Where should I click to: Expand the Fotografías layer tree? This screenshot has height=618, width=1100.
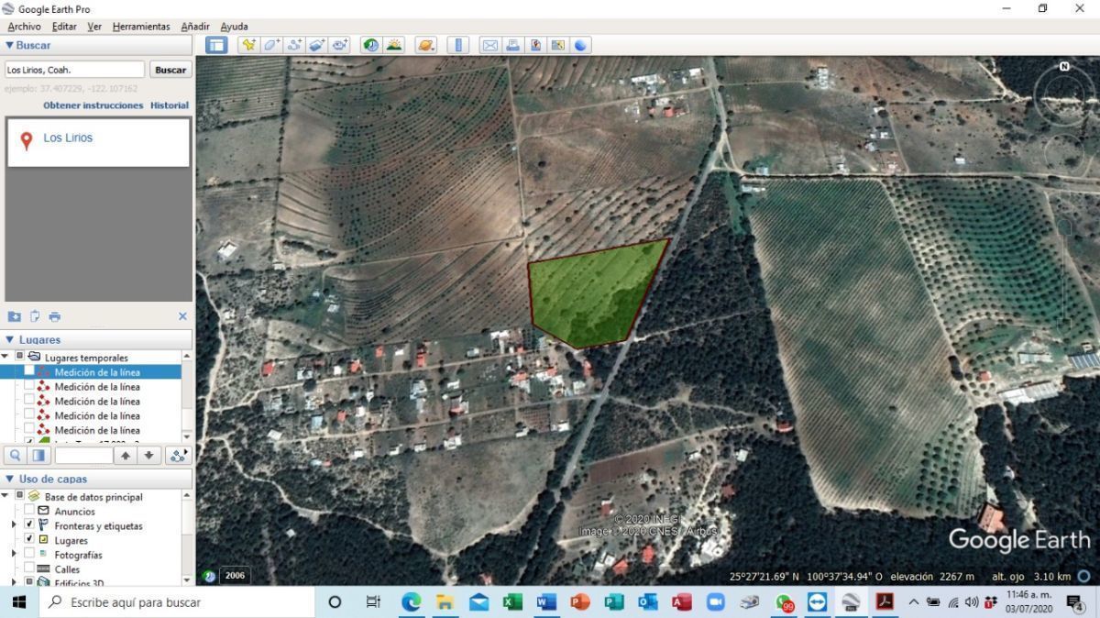(14, 554)
